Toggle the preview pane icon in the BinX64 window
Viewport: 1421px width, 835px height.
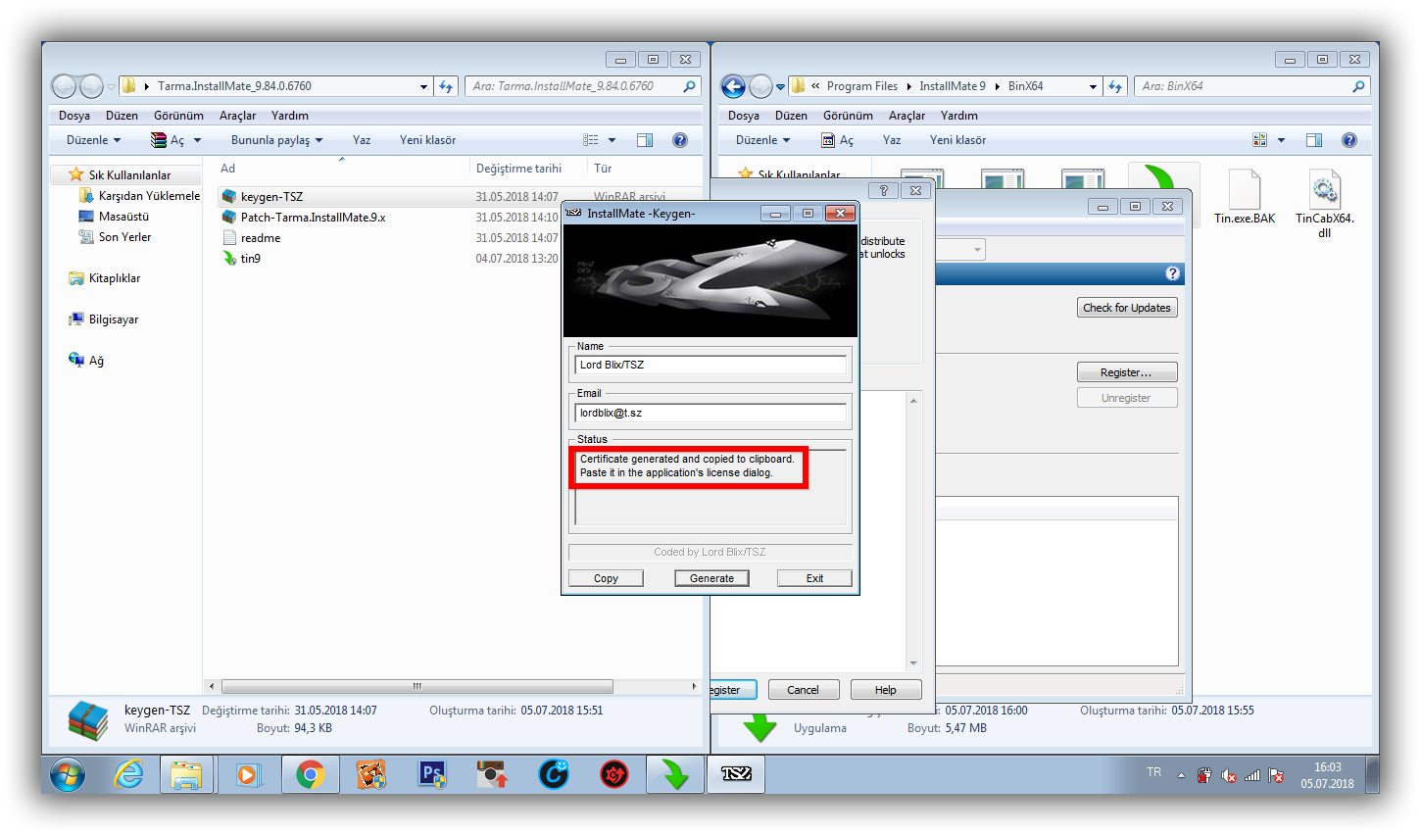tap(1314, 140)
